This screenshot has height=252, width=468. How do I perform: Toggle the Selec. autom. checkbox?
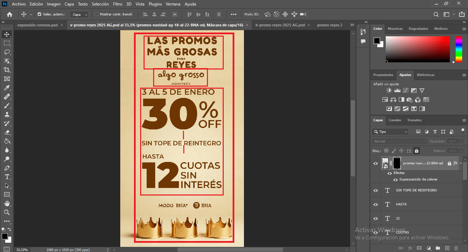(x=39, y=14)
